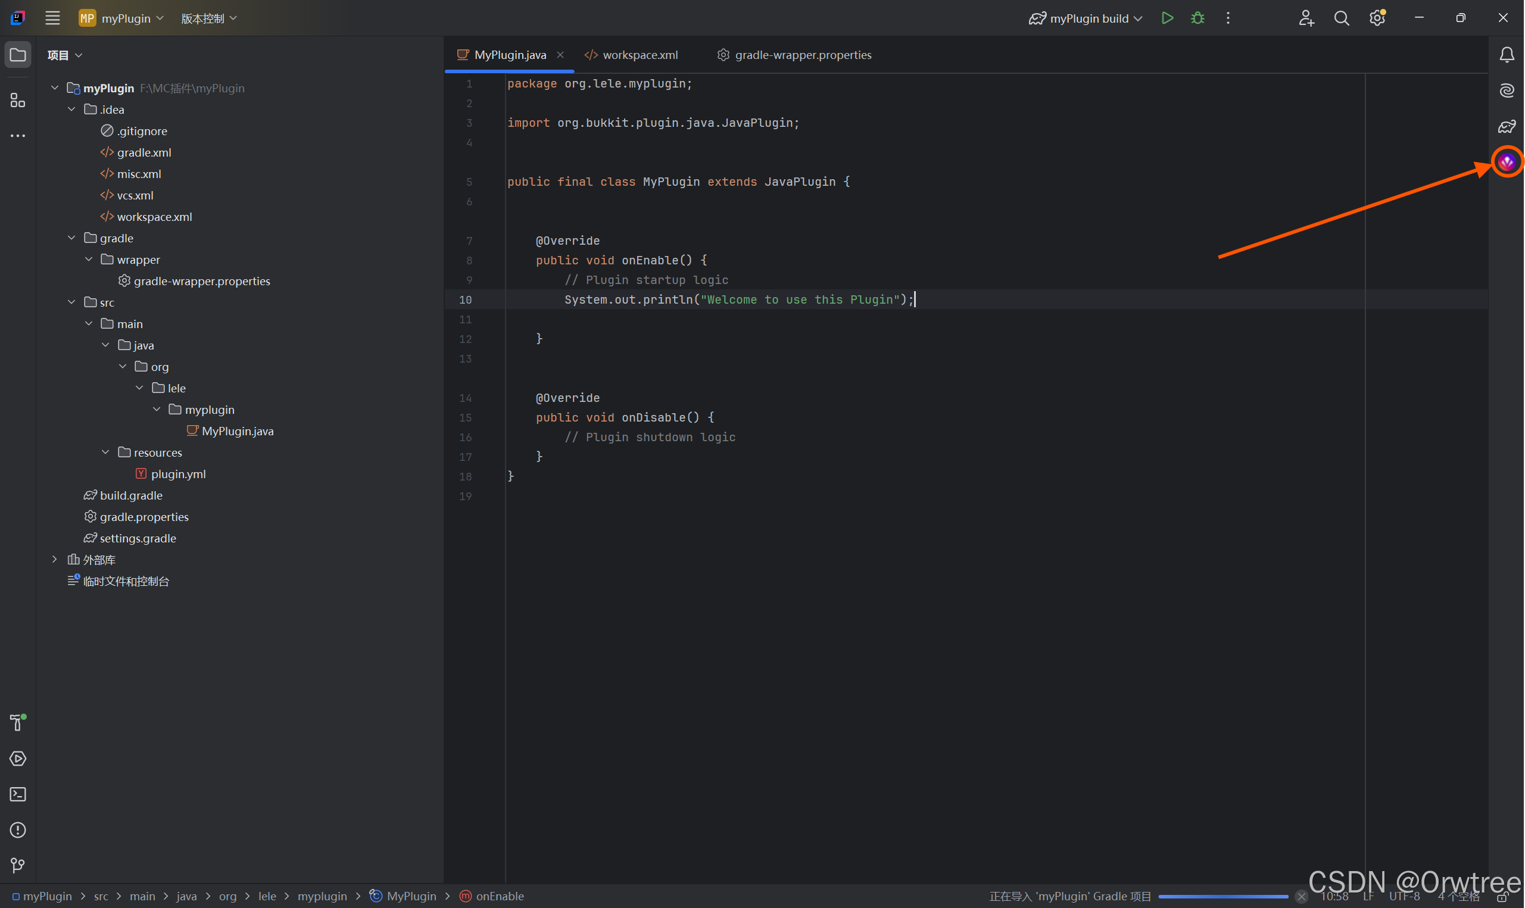Toggle the Project tool window
The image size is (1525, 908).
18,55
